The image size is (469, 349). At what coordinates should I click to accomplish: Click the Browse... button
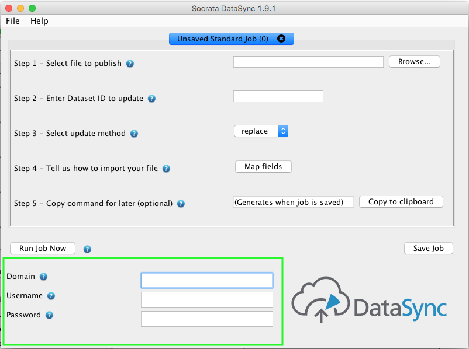pyautogui.click(x=414, y=61)
